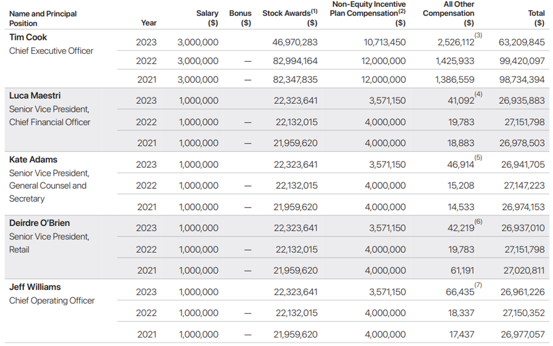Image resolution: width=553 pixels, height=346 pixels.
Task: Click the 15,208 compensation cell
Action: [x=461, y=185]
